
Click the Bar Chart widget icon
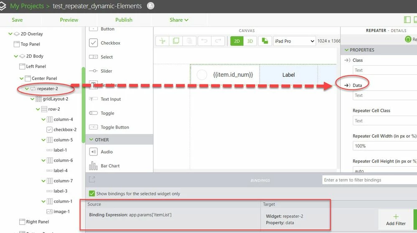(x=93, y=166)
